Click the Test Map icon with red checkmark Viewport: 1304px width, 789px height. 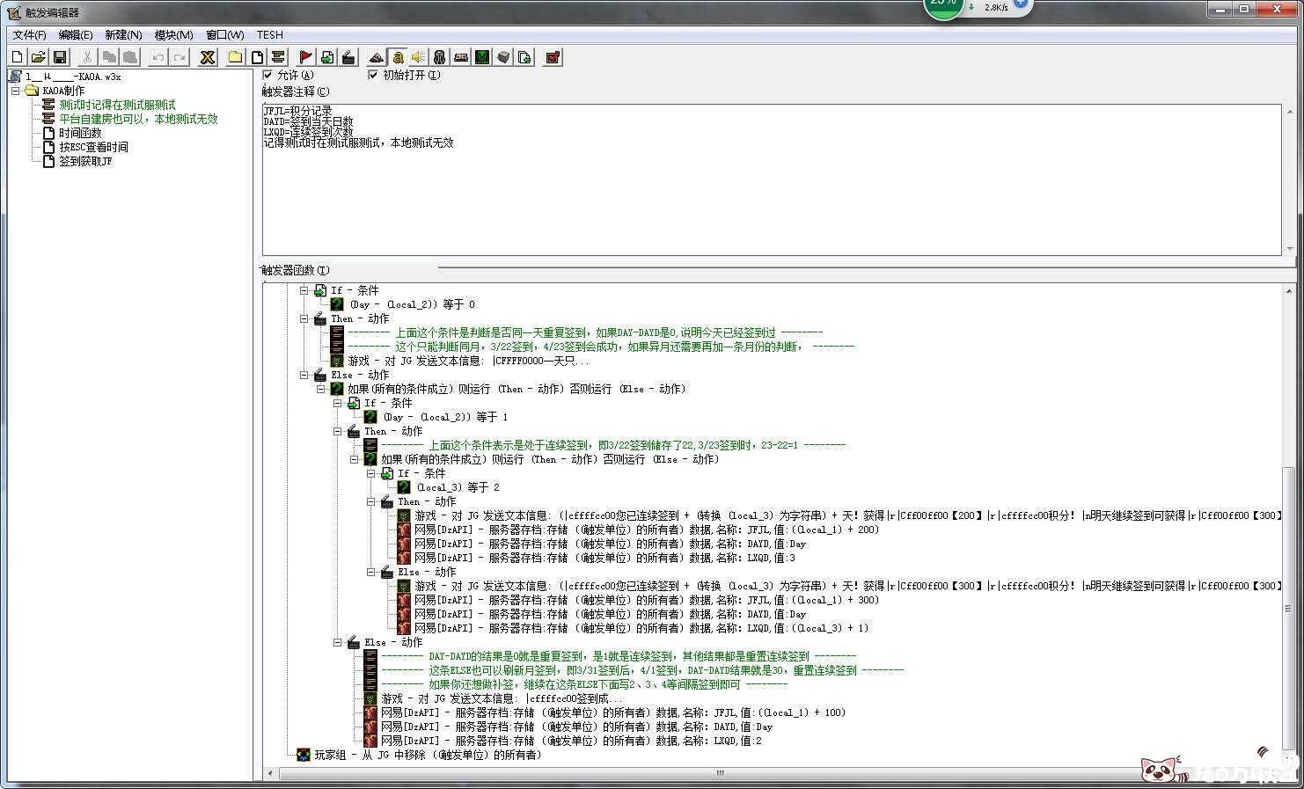point(553,57)
